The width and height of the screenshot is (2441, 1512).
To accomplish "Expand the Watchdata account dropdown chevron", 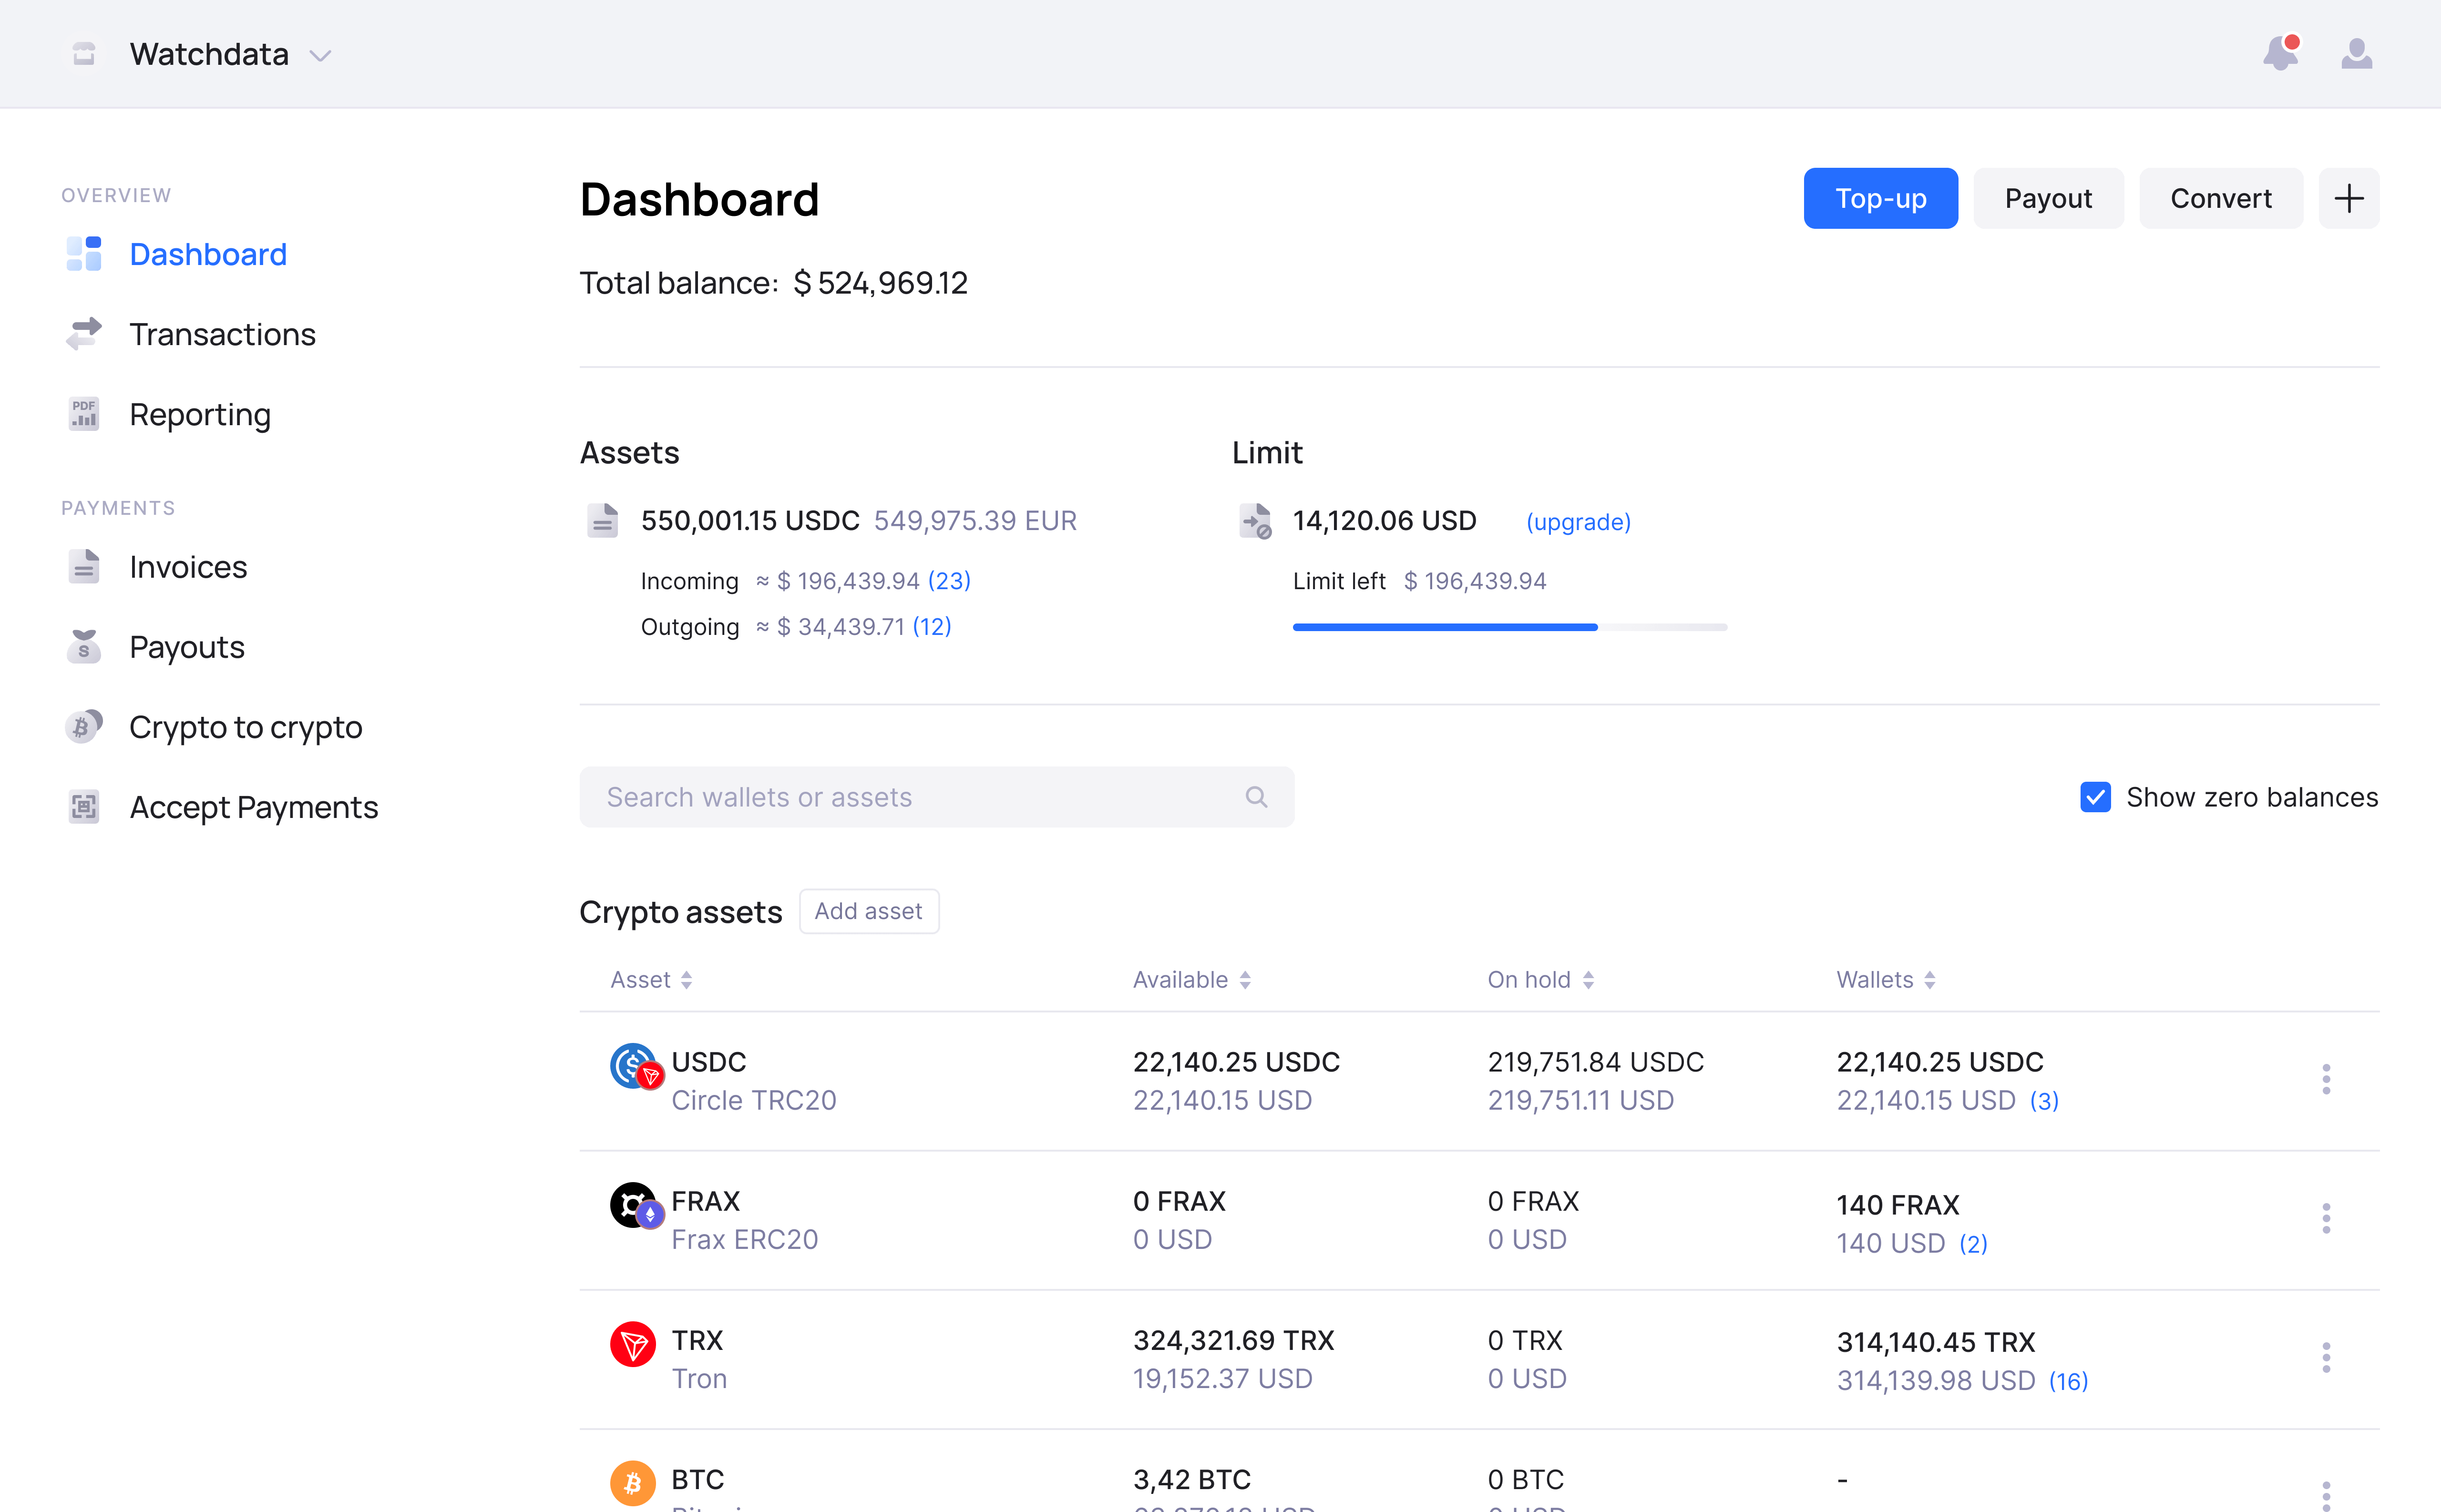I will tap(320, 56).
